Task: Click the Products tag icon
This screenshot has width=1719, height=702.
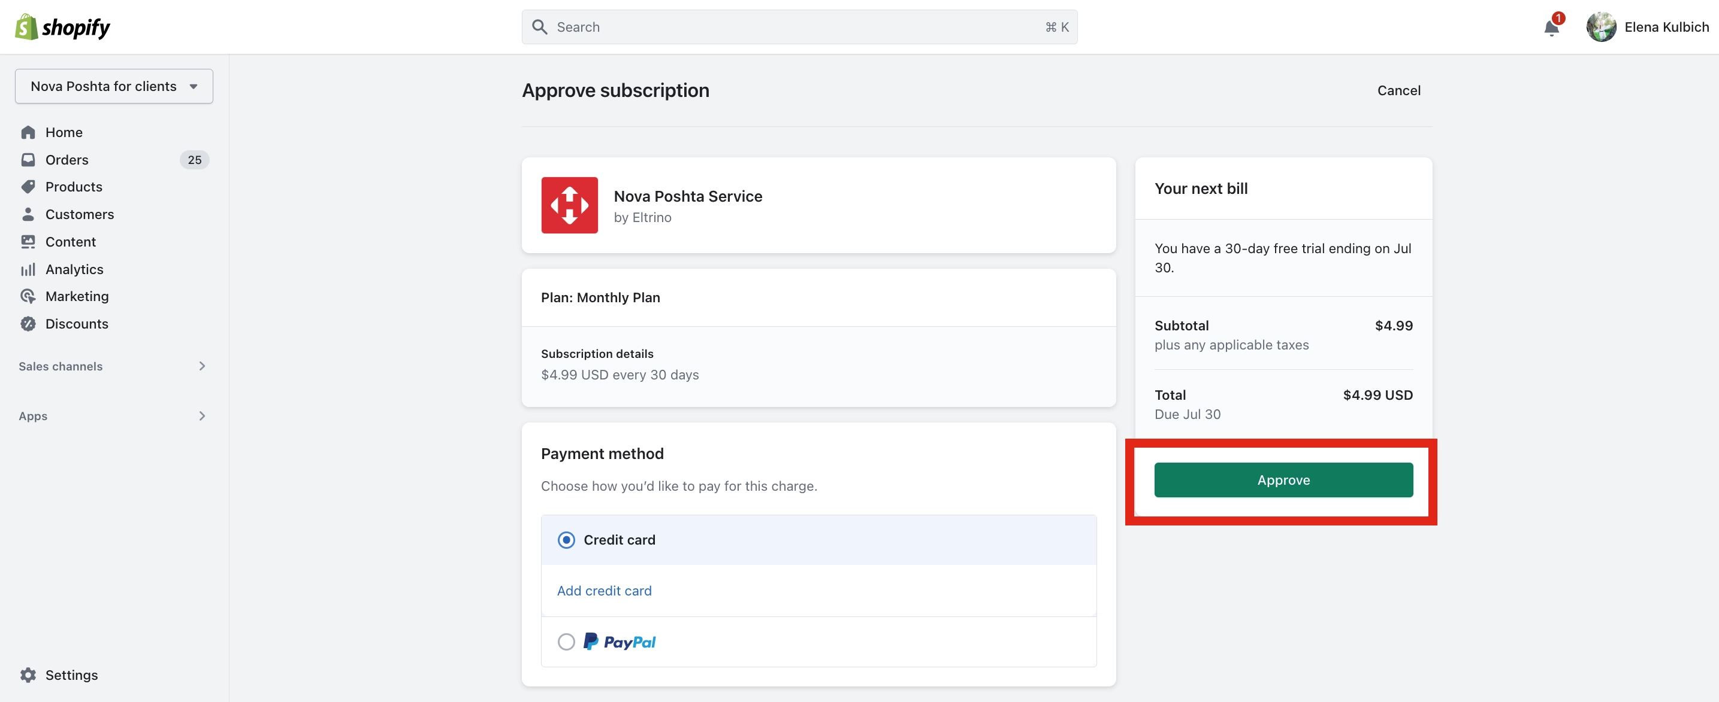Action: (28, 187)
